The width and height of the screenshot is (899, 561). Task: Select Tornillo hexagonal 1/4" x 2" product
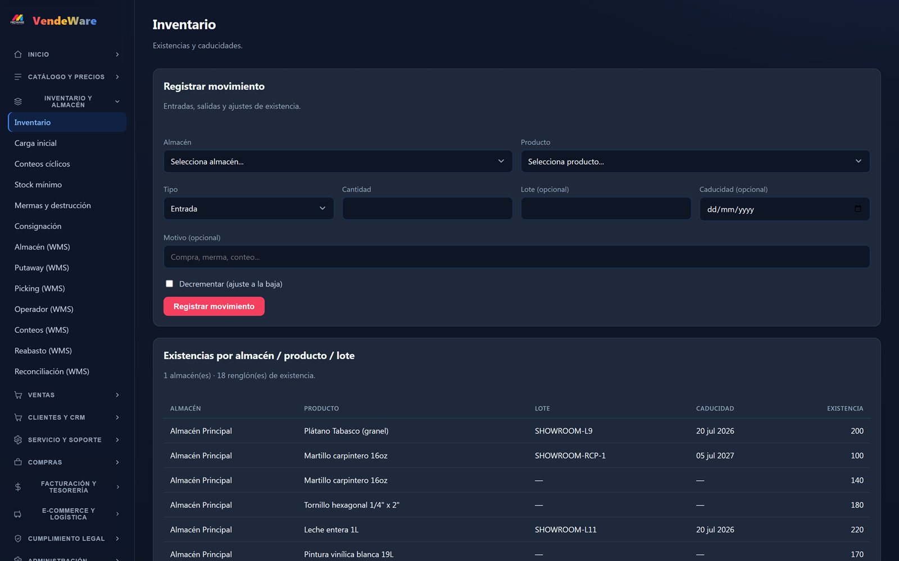tap(352, 505)
